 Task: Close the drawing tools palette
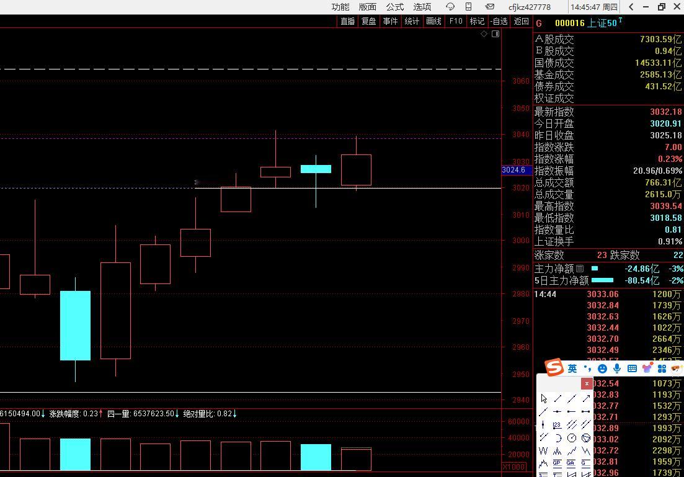[x=587, y=383]
